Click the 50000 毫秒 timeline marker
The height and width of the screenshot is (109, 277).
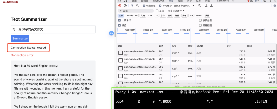(204, 30)
